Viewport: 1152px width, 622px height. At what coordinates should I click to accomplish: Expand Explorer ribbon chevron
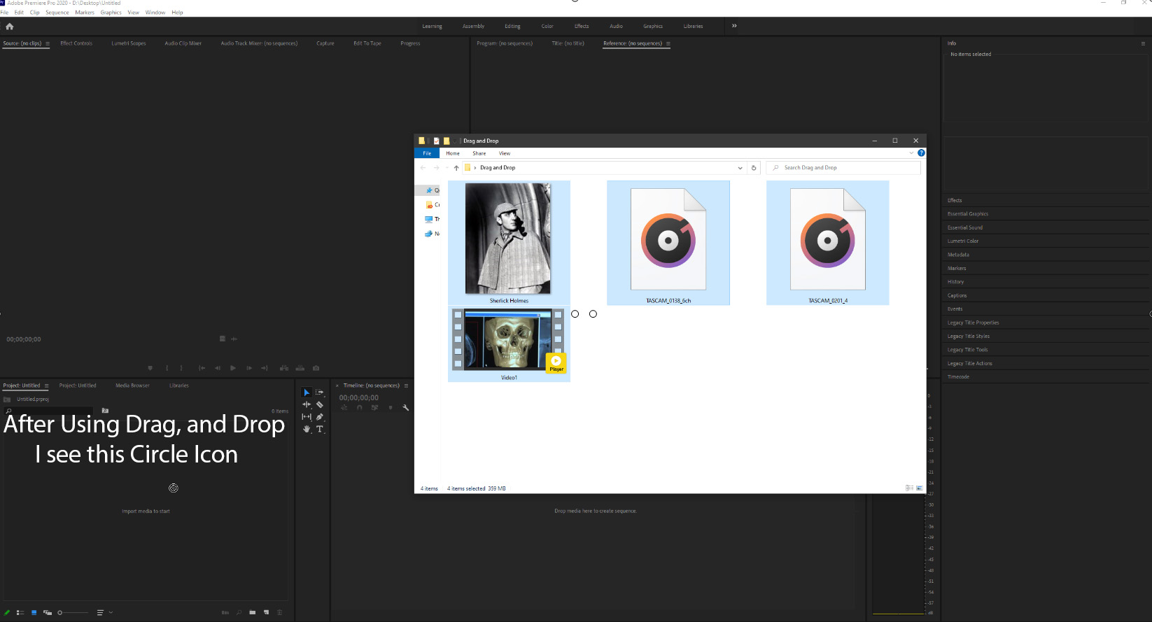(x=911, y=153)
